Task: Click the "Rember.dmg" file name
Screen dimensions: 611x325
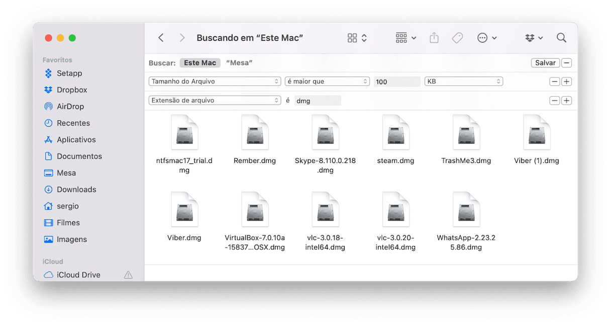Action: click(x=255, y=161)
